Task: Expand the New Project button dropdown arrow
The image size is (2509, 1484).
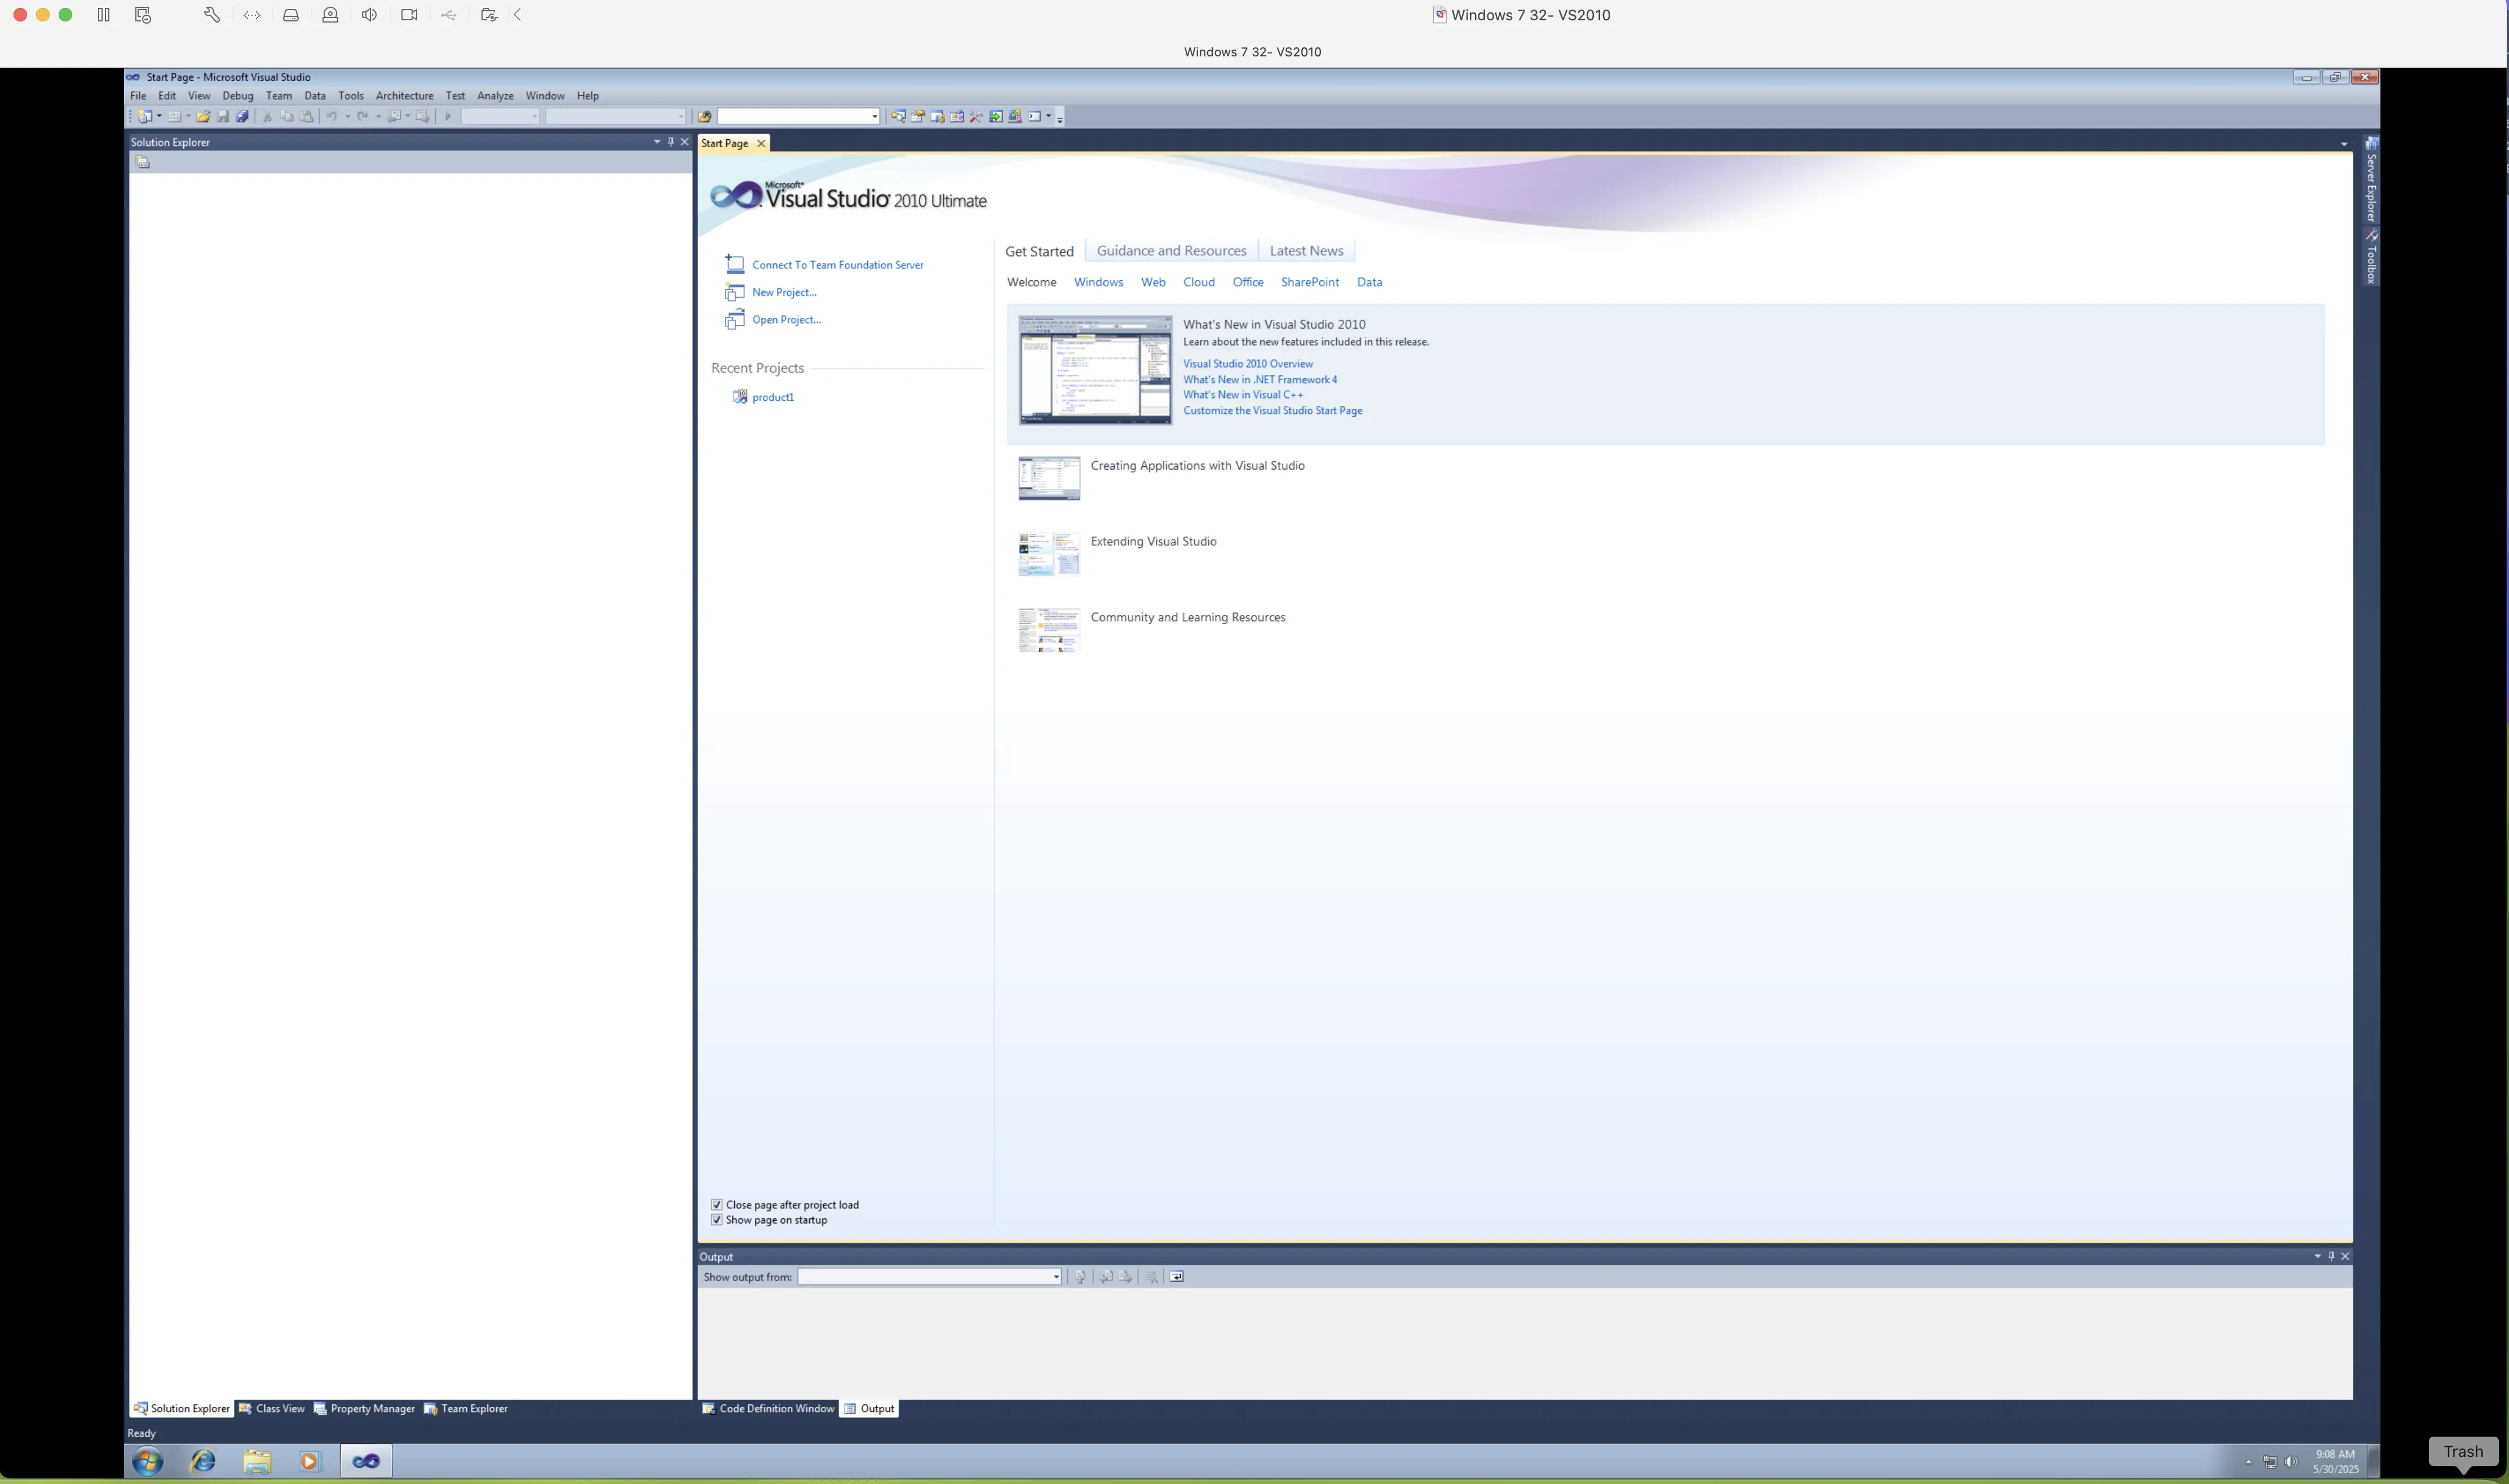Action: (159, 116)
